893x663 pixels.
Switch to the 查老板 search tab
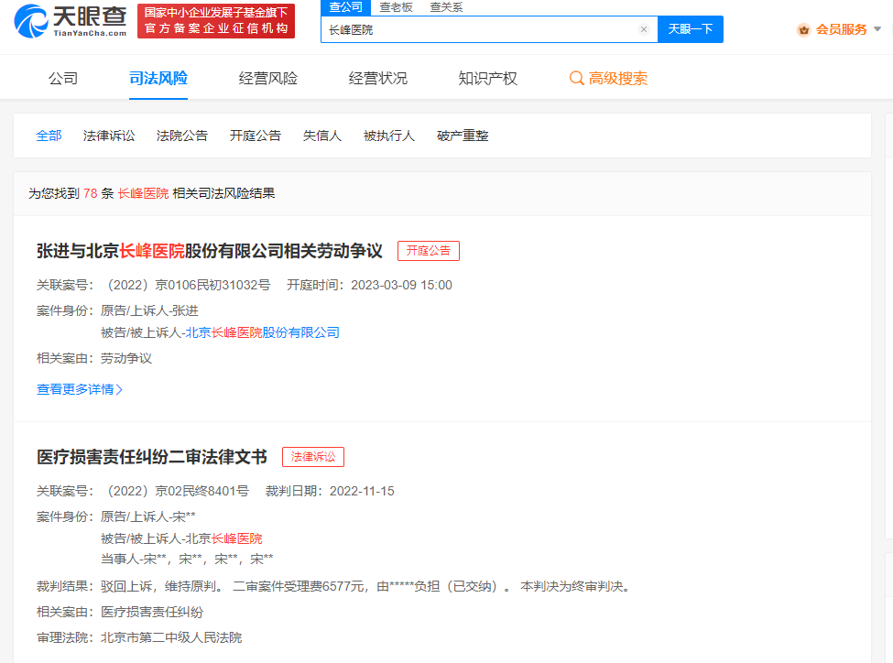click(396, 7)
